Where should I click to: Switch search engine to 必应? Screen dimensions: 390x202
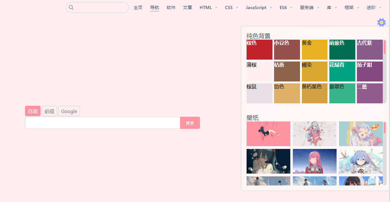tap(49, 111)
